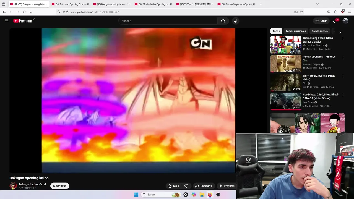Open the site permissions icon beside URL

[x=64, y=12]
